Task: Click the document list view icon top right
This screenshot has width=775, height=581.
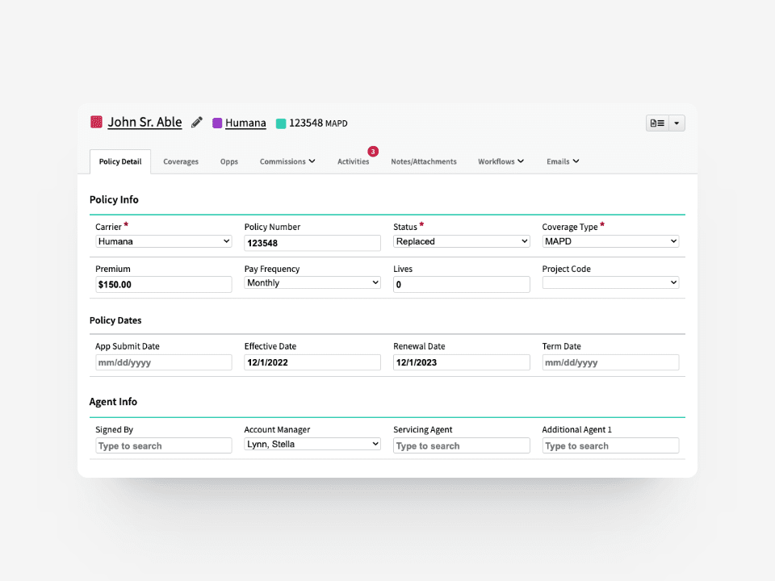Action: [658, 122]
